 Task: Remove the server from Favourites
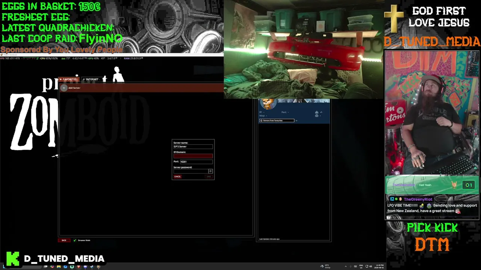pyautogui.click(x=277, y=120)
